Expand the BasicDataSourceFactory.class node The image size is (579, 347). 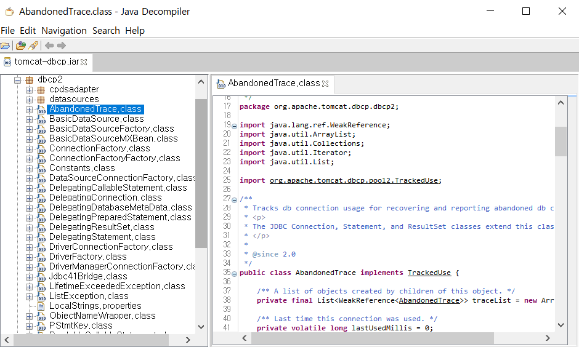(x=29, y=129)
